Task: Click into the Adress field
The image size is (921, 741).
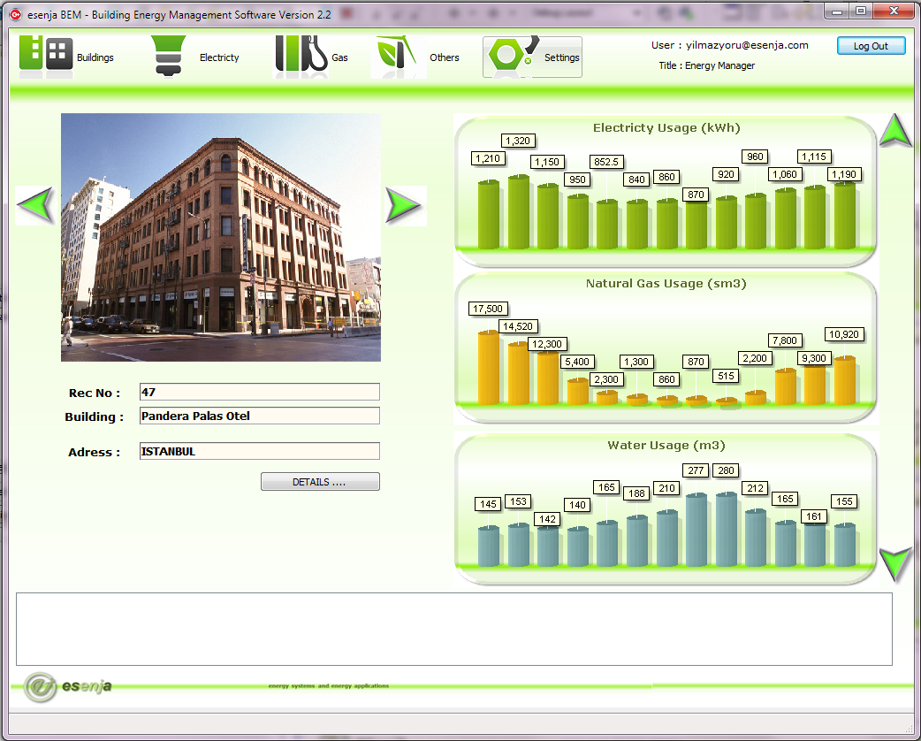Action: (x=259, y=451)
